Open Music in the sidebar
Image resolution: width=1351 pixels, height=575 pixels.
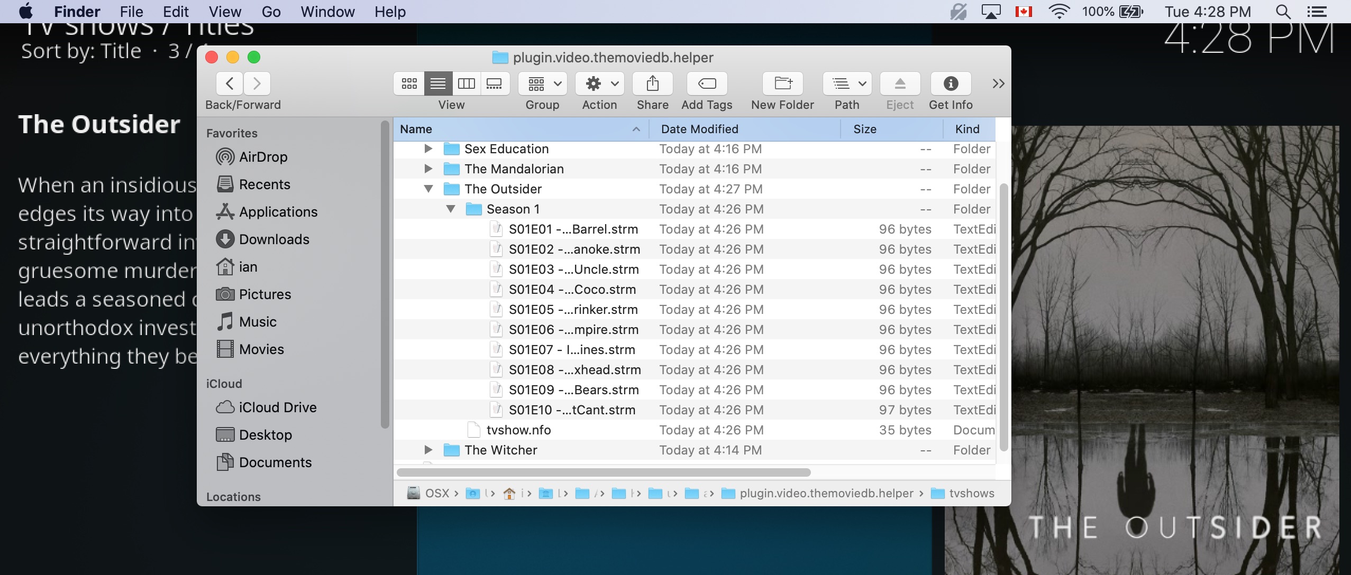coord(247,322)
